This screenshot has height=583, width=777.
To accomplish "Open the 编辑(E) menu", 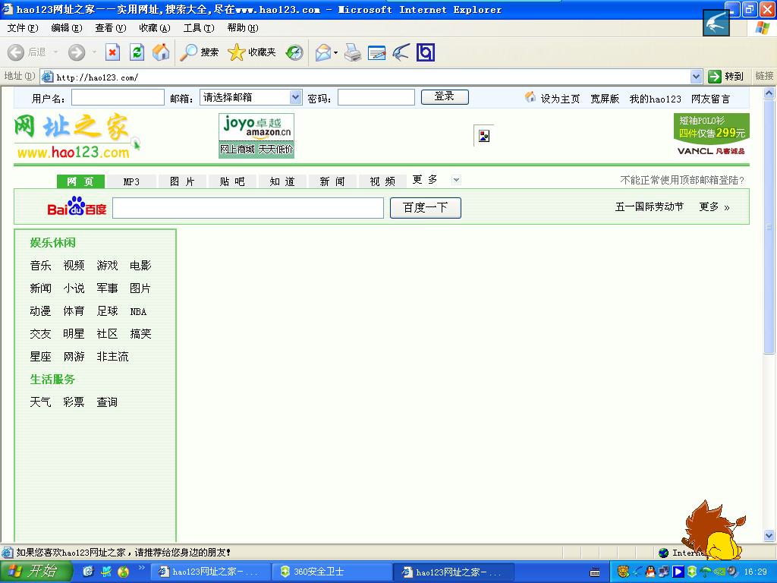I will pos(67,28).
